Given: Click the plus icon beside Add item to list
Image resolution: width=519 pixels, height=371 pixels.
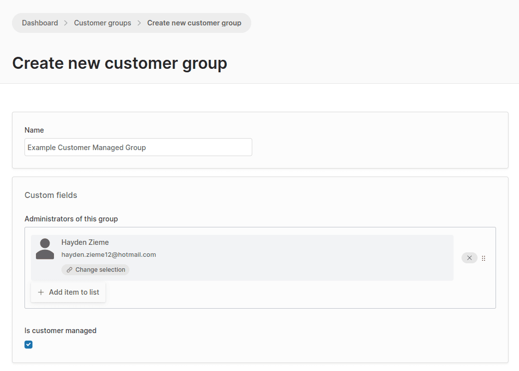Looking at the screenshot, I should [x=41, y=292].
